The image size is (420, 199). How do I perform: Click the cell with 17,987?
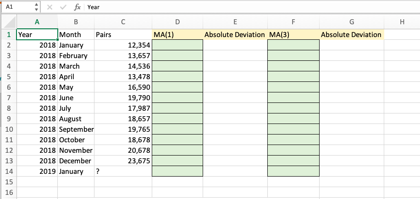(123, 108)
